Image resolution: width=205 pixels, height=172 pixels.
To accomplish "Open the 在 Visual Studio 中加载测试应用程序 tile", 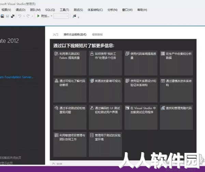I will [x=141, y=117].
